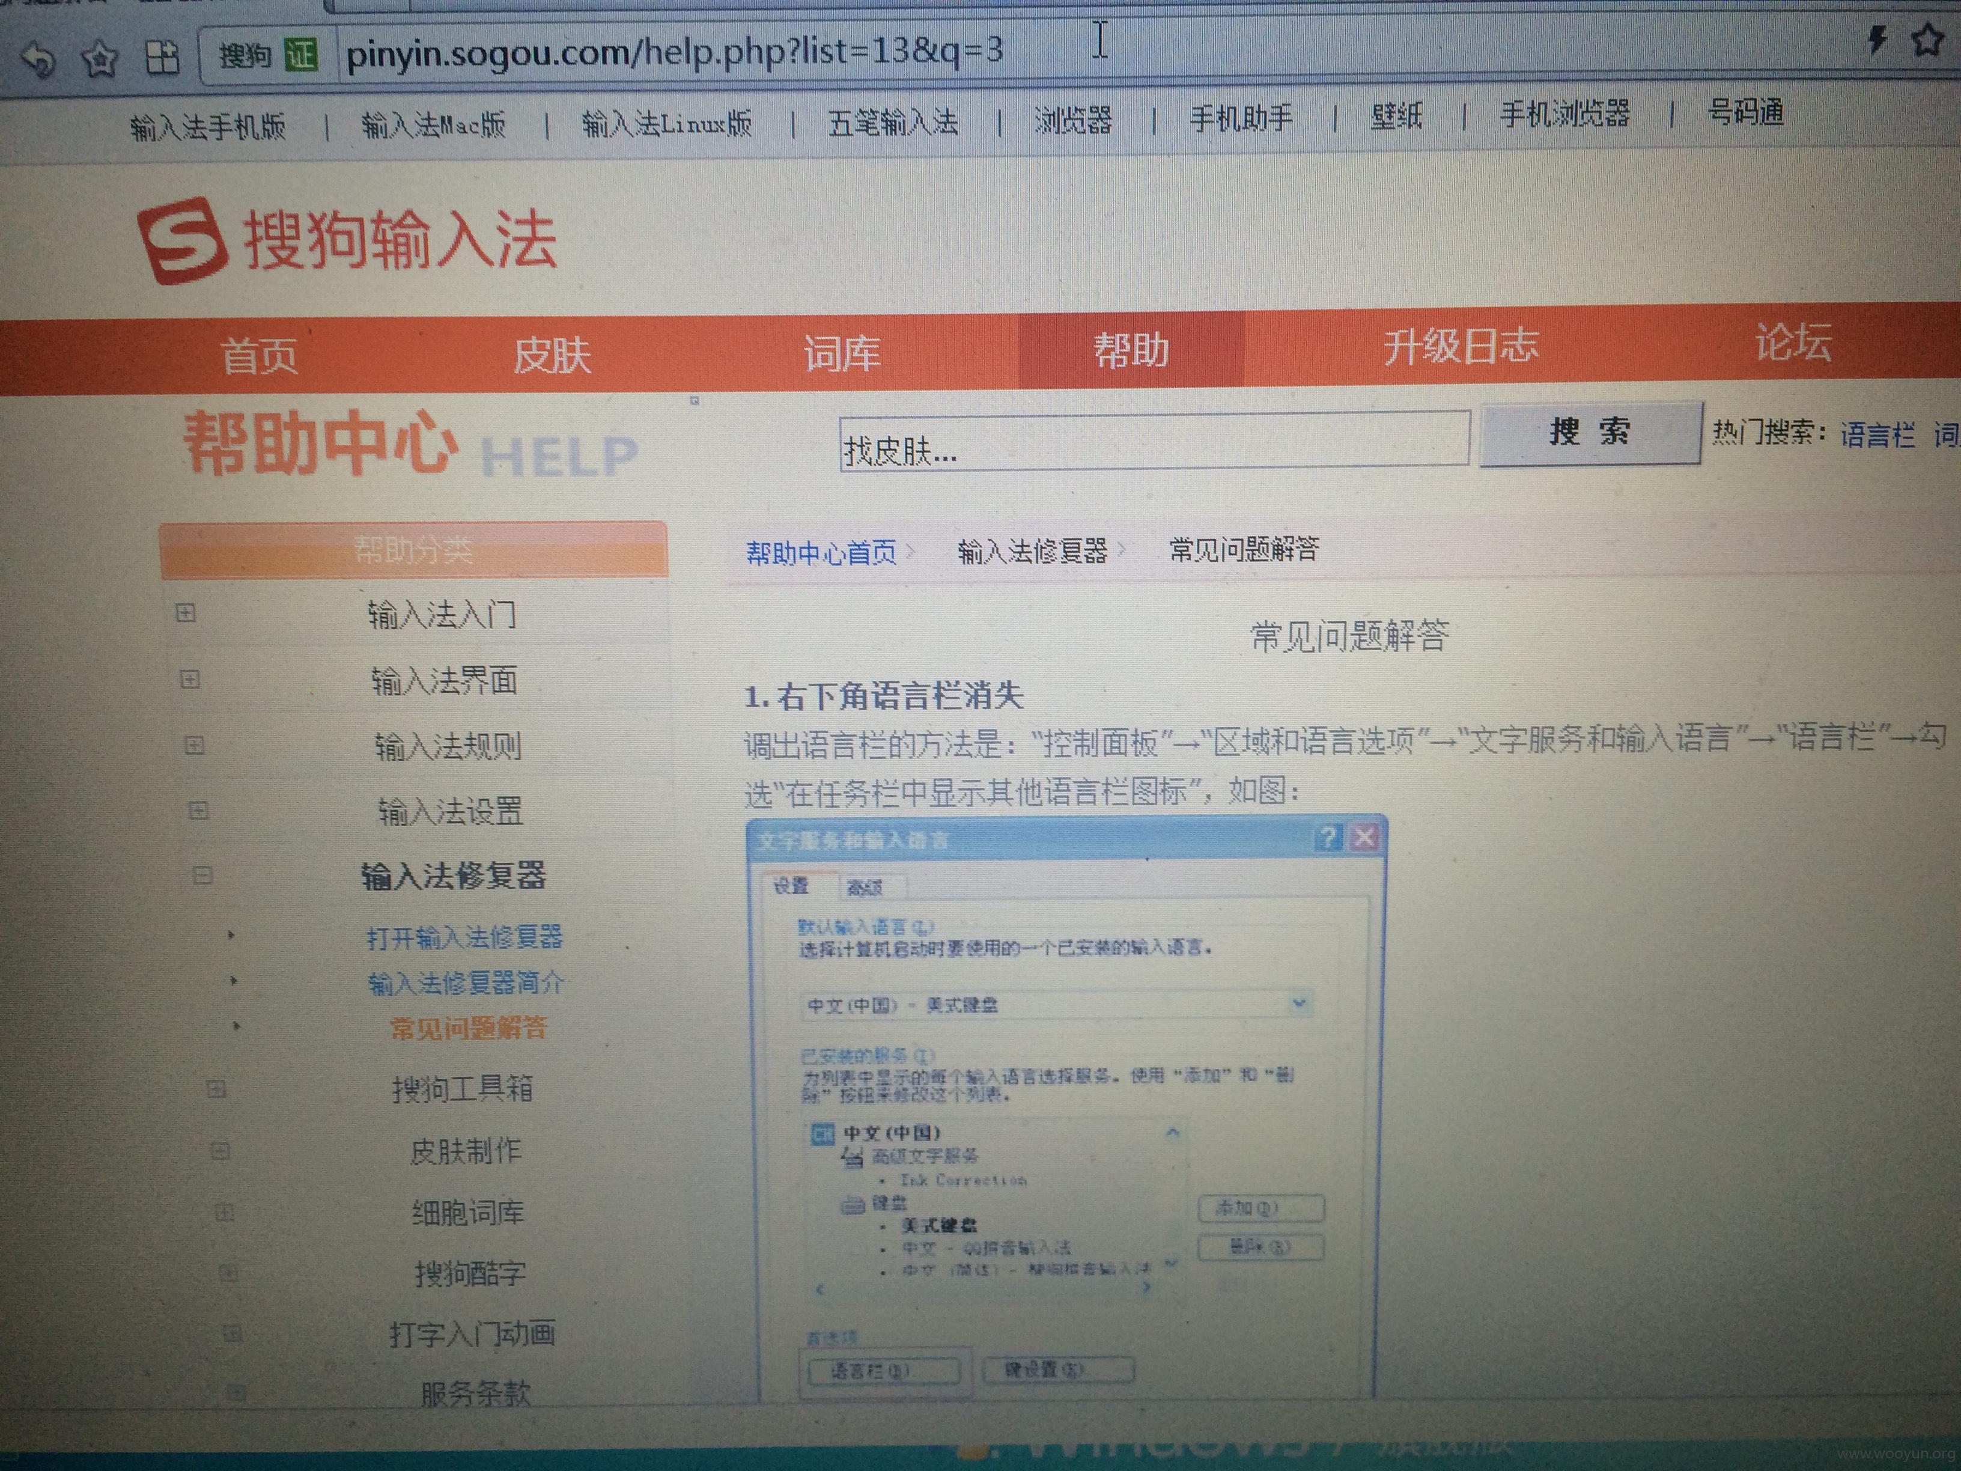
Task: Expand the 细胞词库 category plus icon
Action: click(x=224, y=1212)
